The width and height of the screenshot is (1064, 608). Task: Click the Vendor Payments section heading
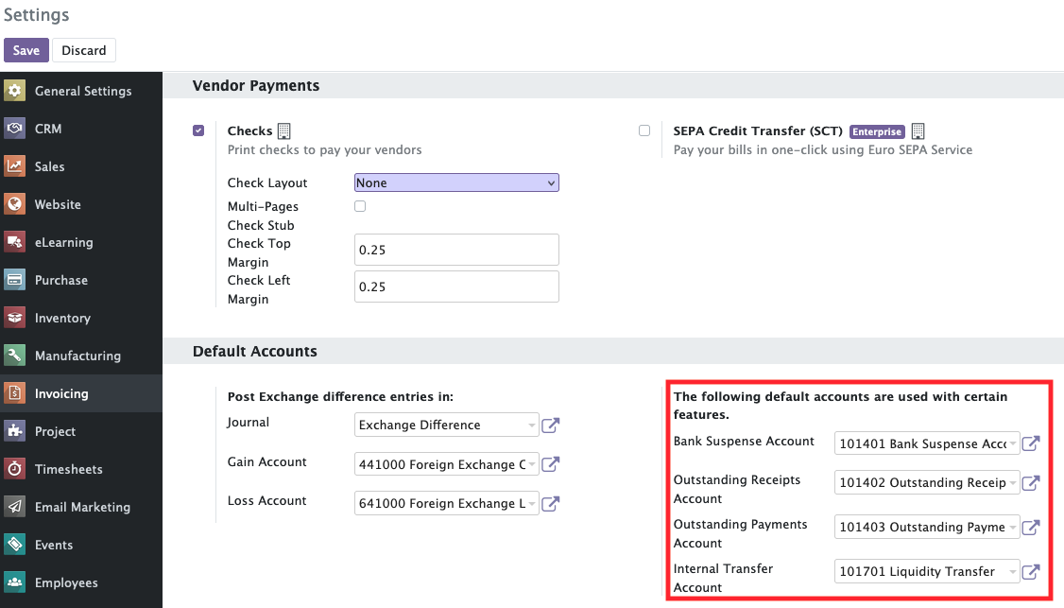[x=256, y=86]
